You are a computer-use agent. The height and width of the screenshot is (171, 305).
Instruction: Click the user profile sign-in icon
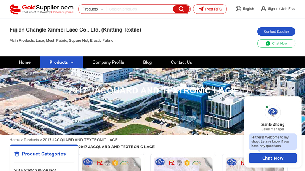click(263, 9)
